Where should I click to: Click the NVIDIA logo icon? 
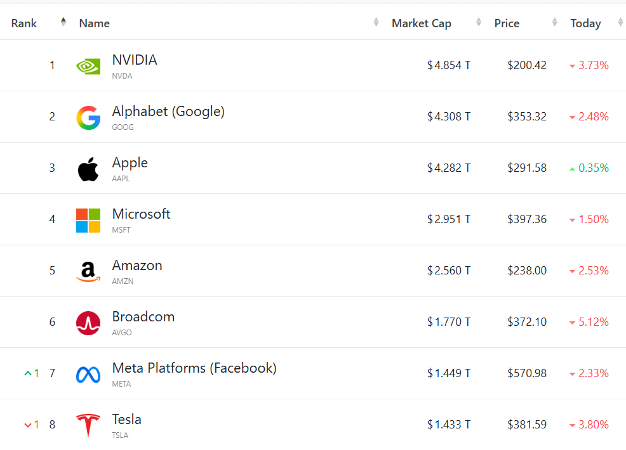click(x=88, y=66)
